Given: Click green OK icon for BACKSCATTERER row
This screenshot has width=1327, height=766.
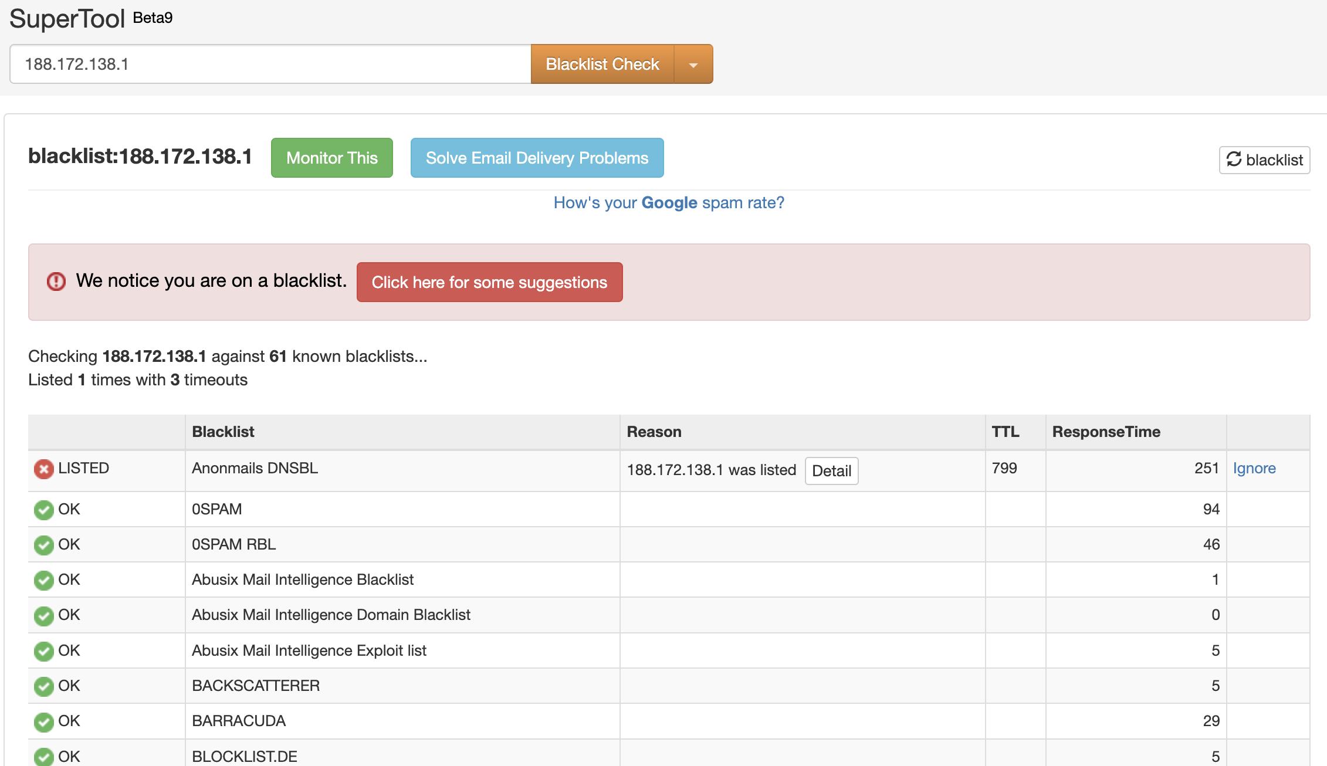Looking at the screenshot, I should pos(43,686).
